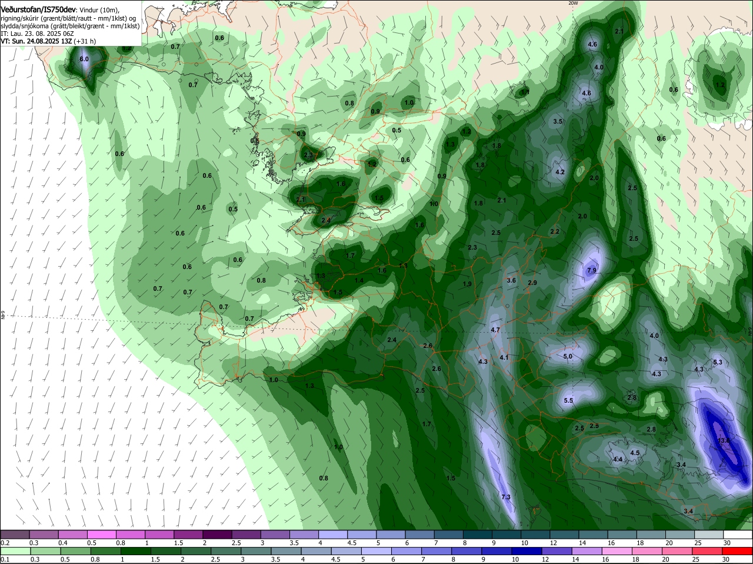The image size is (753, 564).
Task: Click the 4.1 precipitation value
Action: [x=504, y=357]
